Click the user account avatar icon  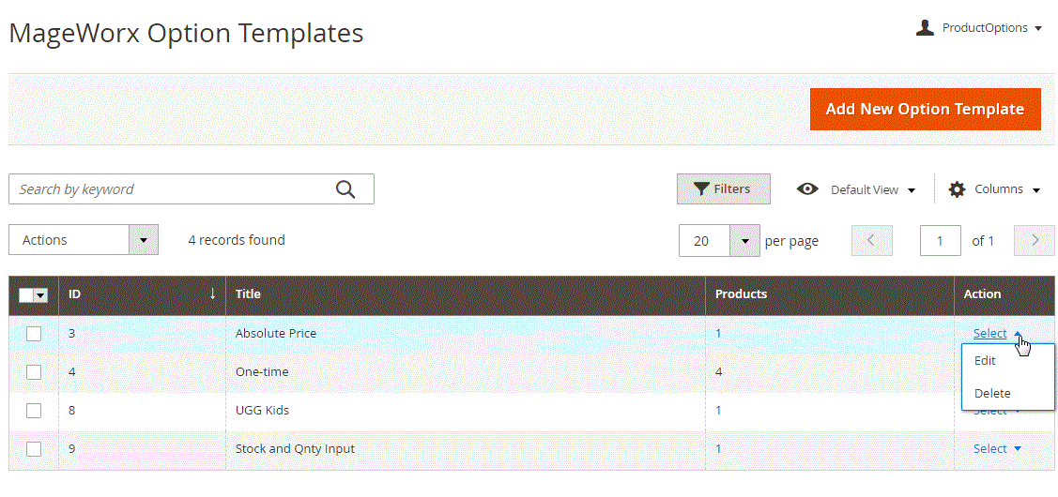[925, 28]
